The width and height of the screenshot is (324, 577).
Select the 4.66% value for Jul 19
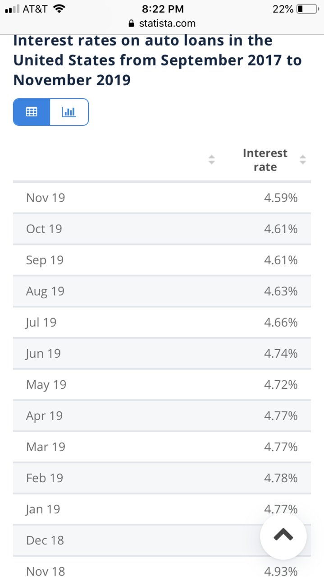pyautogui.click(x=281, y=322)
